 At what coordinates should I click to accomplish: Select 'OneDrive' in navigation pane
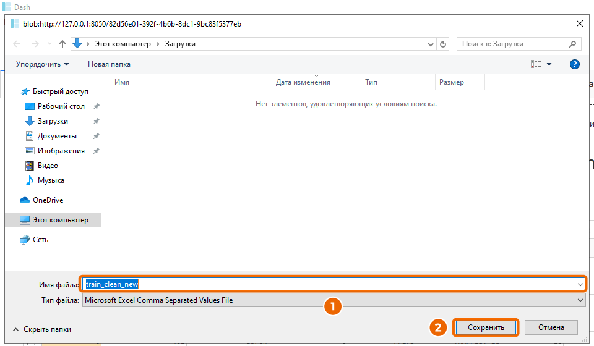(48, 200)
